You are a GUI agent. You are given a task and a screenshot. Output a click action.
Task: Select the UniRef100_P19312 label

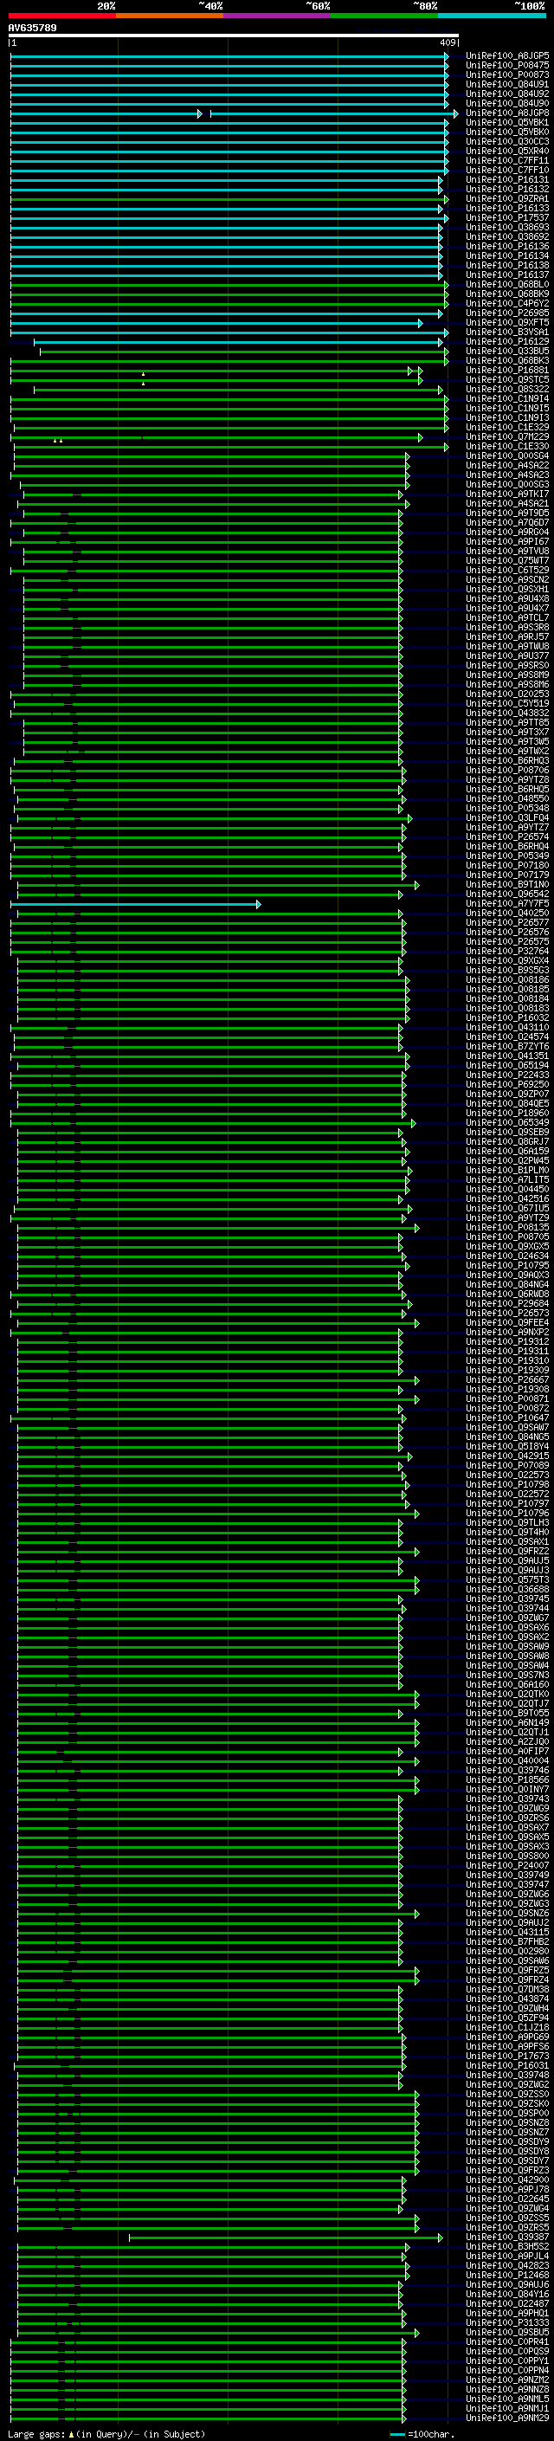(x=507, y=1342)
